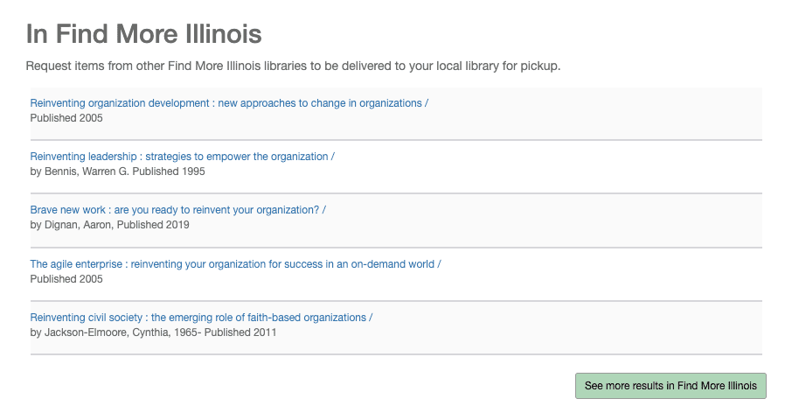Screen dimensions: 785x406
Task: Click author name Bennis, Warren G.
Action: pyautogui.click(x=87, y=171)
